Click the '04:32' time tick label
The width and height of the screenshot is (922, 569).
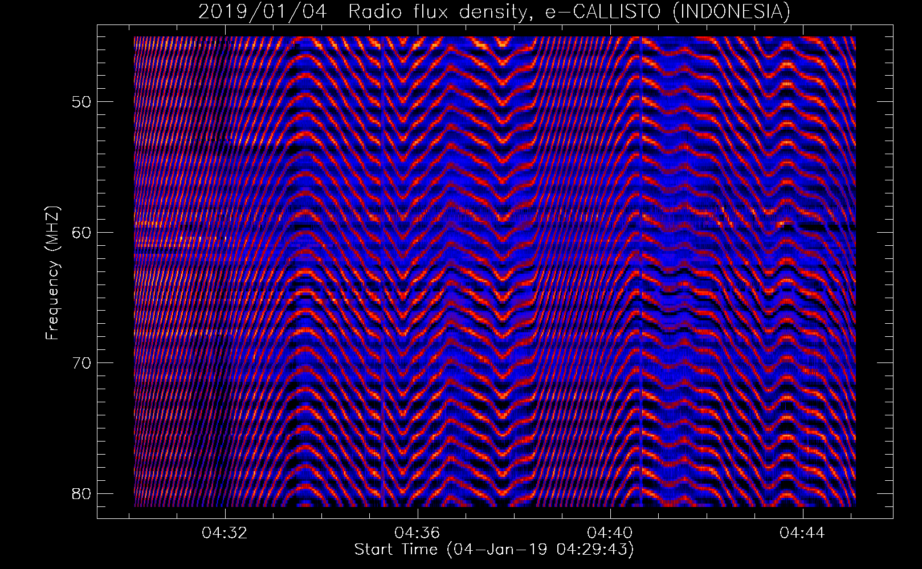point(226,533)
